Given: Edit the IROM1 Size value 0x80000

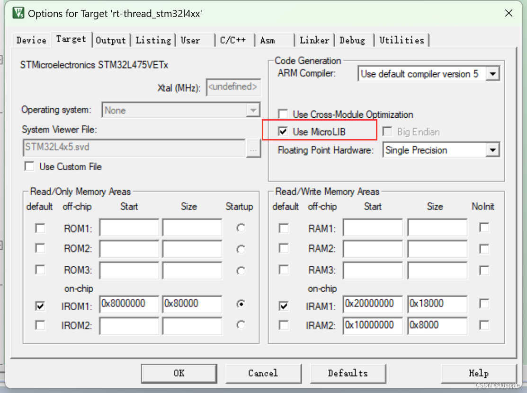Looking at the screenshot, I should pyautogui.click(x=192, y=304).
